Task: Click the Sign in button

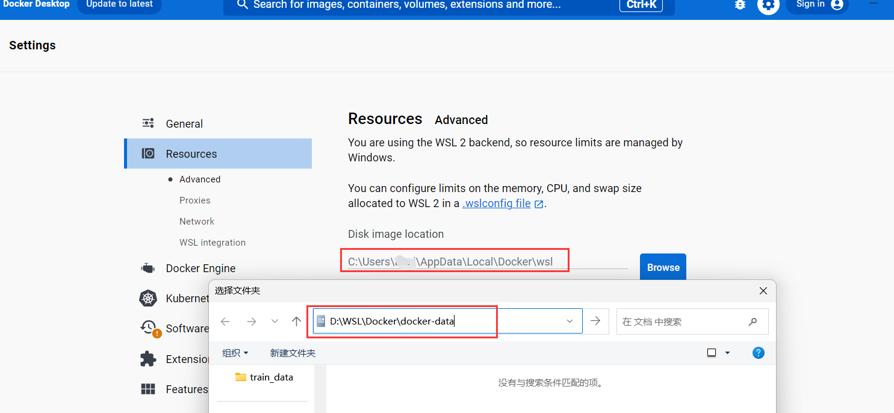Action: (x=818, y=5)
